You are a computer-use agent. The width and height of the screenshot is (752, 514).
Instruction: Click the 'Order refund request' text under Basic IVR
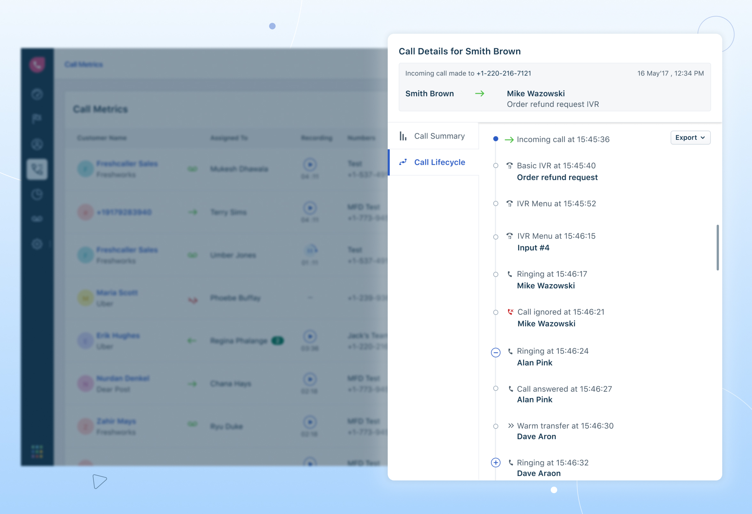pyautogui.click(x=557, y=178)
